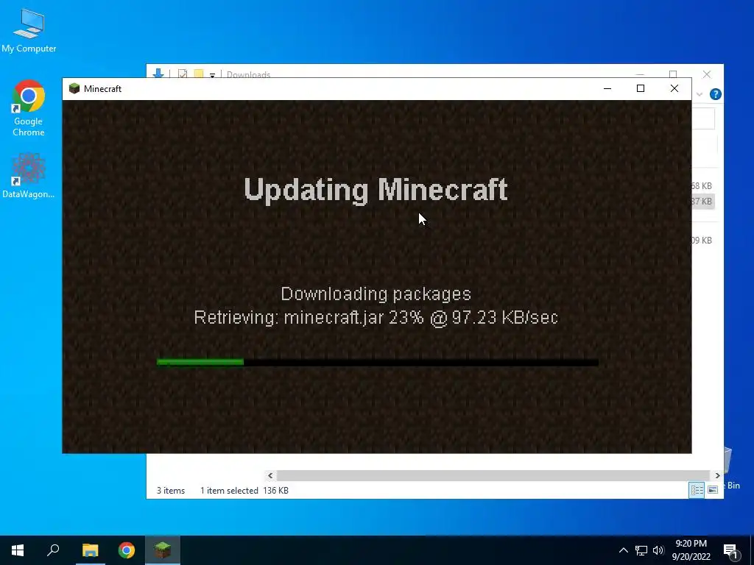Screen dimensions: 754x565
Task: Click the "Updating Minecraft" heading
Action: pyautogui.click(x=376, y=191)
